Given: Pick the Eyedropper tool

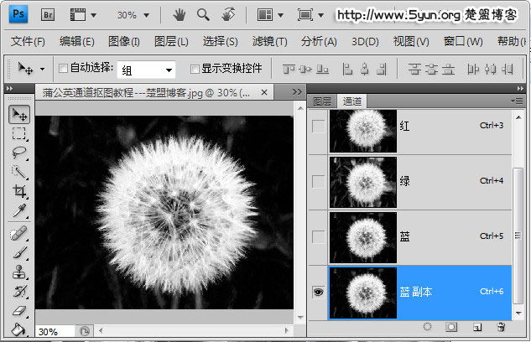Looking at the screenshot, I should (x=19, y=210).
